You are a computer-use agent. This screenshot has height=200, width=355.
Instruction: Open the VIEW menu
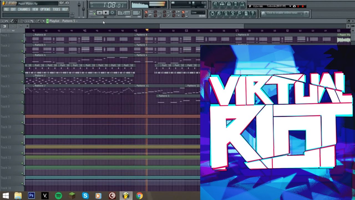tap(35, 9)
